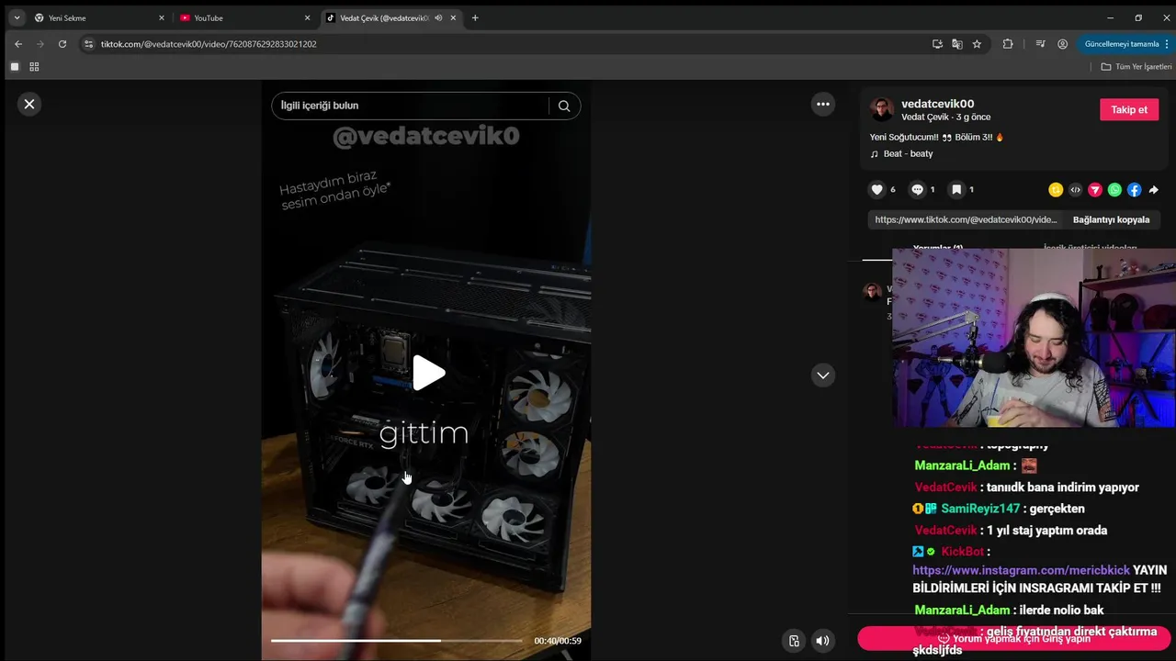1176x661 pixels.
Task: Open Beat - beaty sound link
Action: point(908,154)
